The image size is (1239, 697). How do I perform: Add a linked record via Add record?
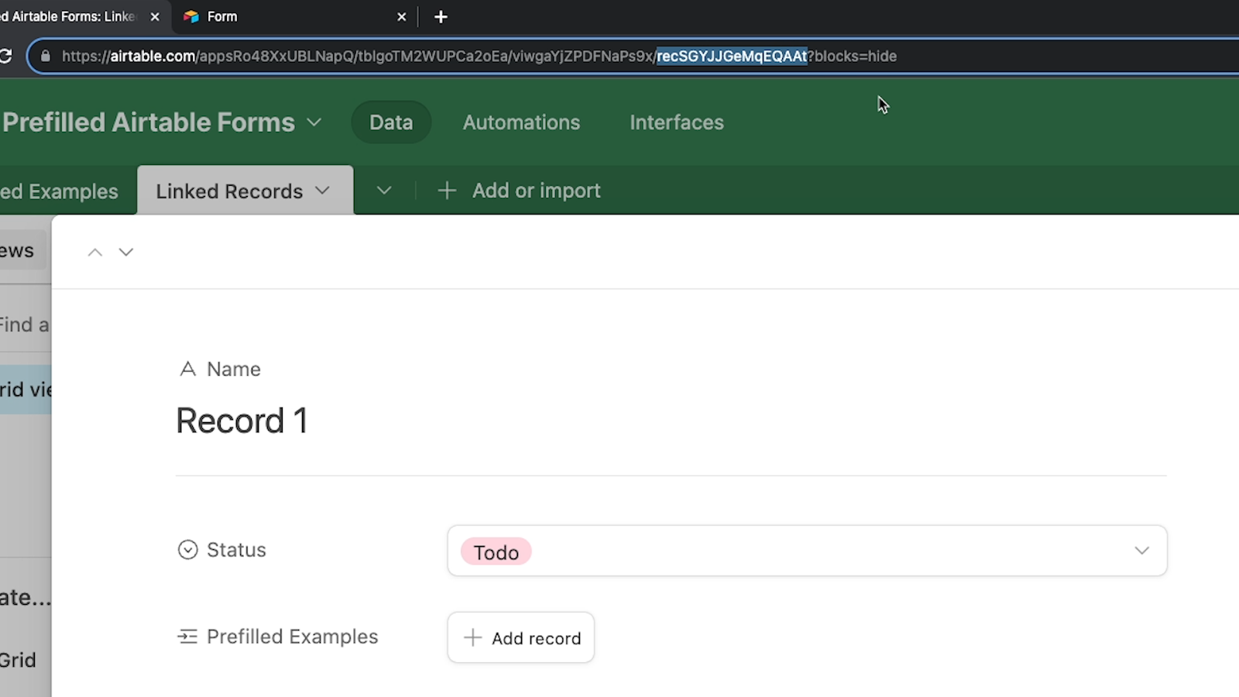click(520, 638)
